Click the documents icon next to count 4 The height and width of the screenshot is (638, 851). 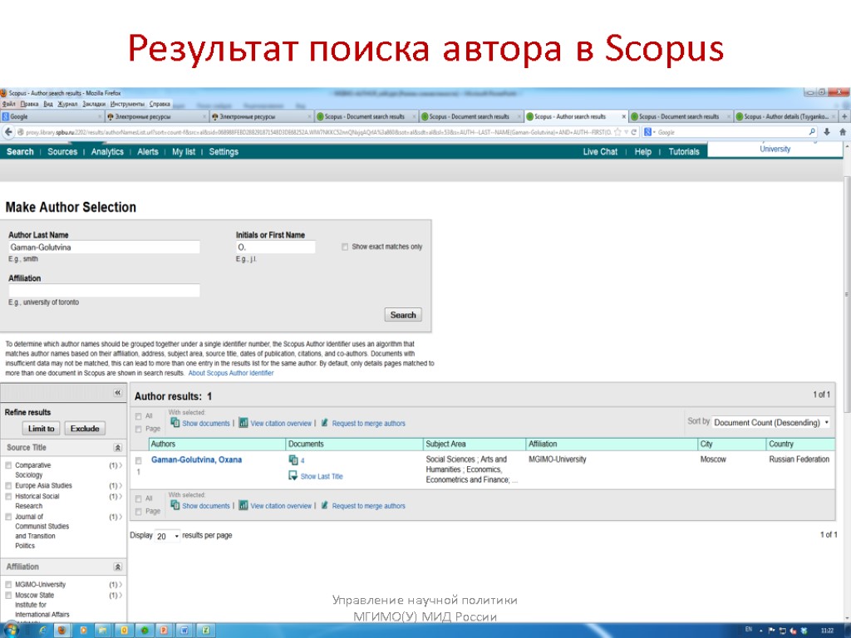coord(293,460)
